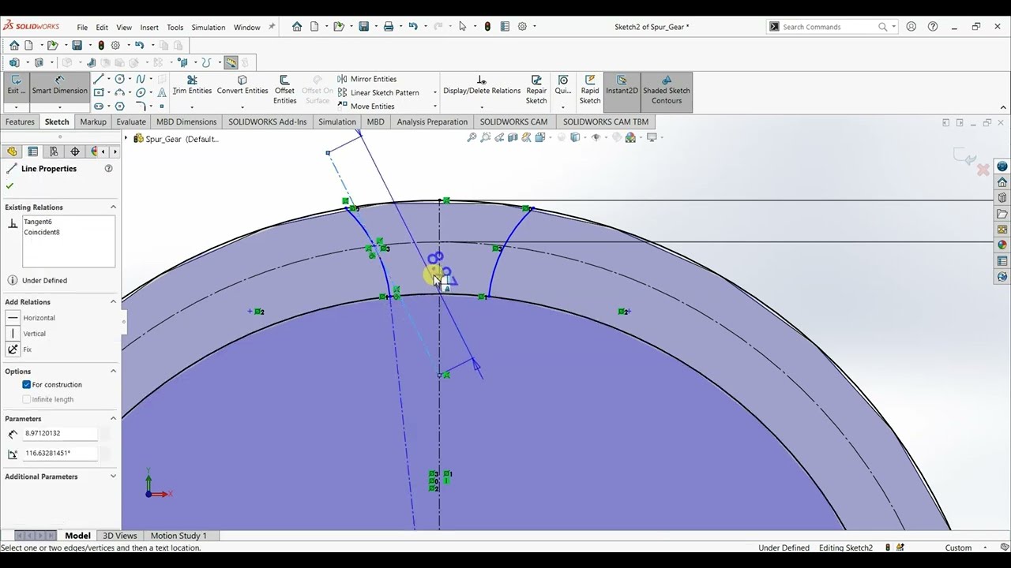This screenshot has width=1011, height=568.
Task: Toggle Instant2D mode
Action: (x=622, y=90)
